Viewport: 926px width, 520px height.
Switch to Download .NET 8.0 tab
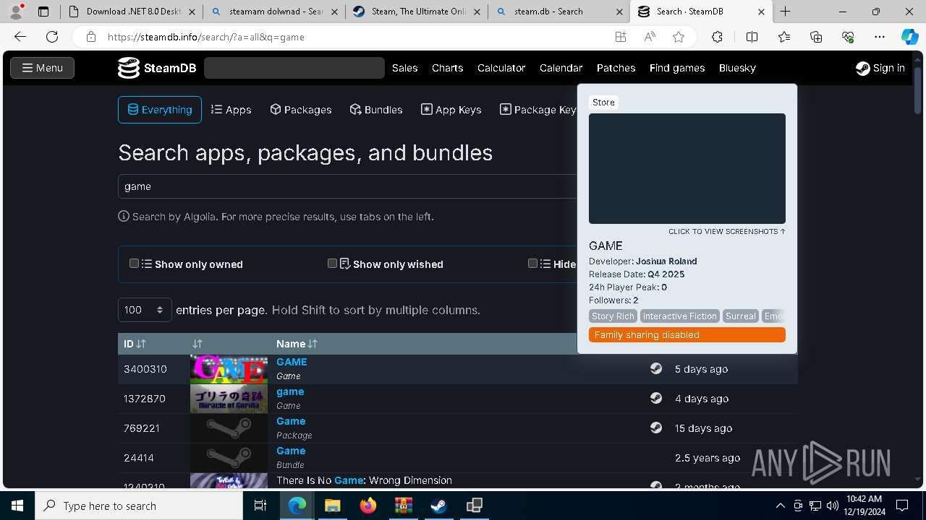click(x=131, y=12)
